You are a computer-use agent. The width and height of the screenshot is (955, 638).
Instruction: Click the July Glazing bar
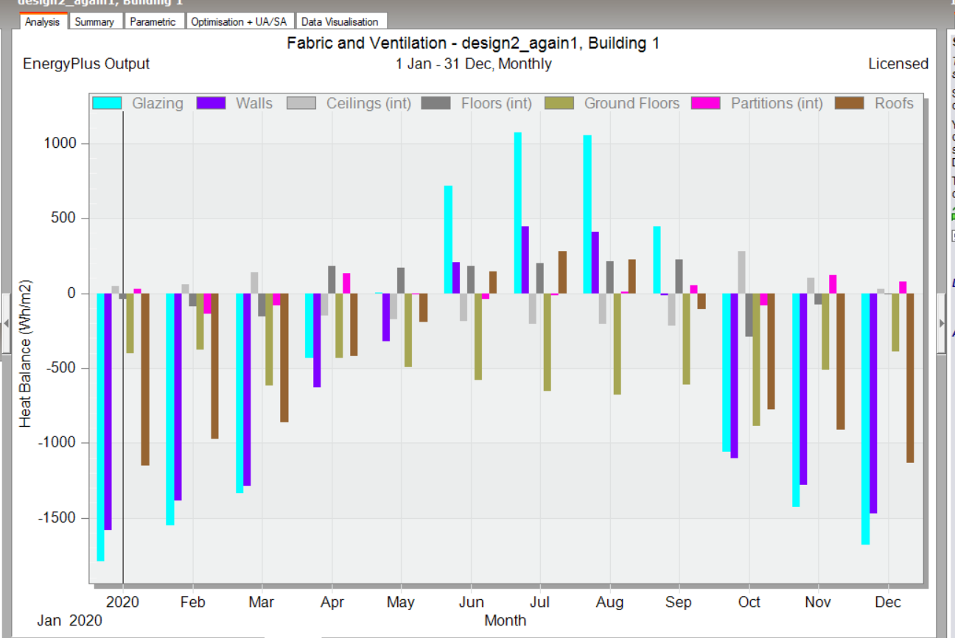click(x=518, y=213)
